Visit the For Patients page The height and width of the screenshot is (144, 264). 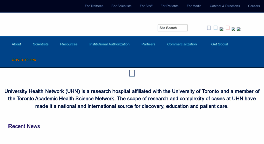point(170,6)
